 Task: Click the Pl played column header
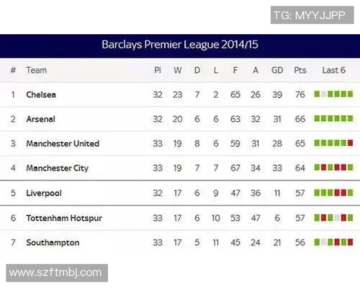tap(157, 70)
